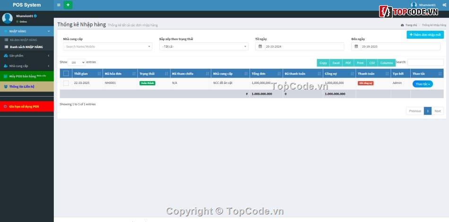
Task: Export the table using the Excel button
Action: [336, 63]
